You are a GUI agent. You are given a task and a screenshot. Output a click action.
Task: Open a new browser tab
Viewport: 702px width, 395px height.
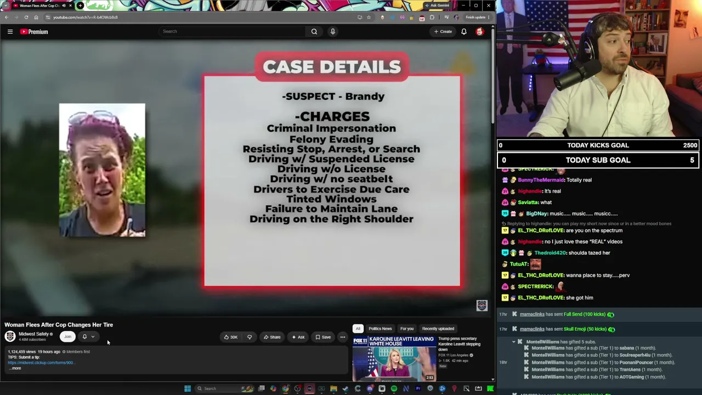click(x=80, y=5)
